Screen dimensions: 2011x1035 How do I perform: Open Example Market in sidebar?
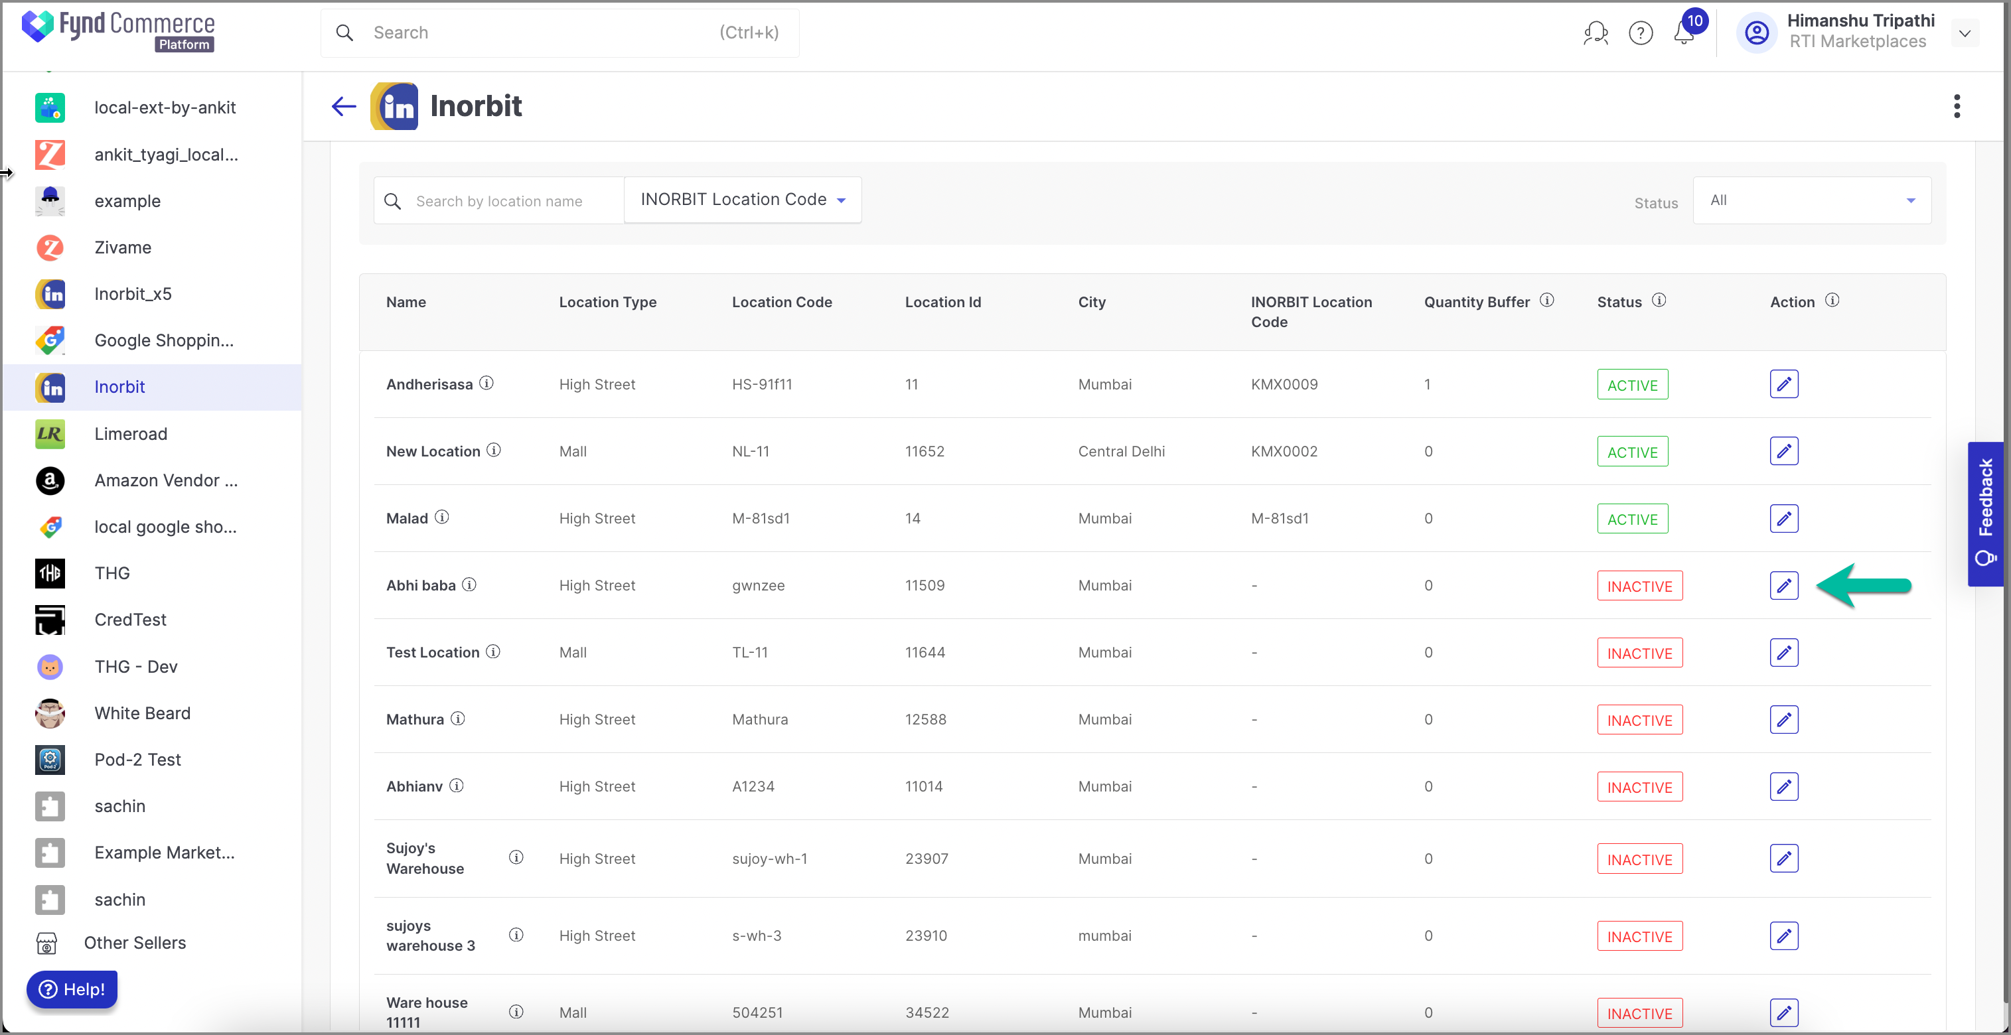pyautogui.click(x=152, y=853)
